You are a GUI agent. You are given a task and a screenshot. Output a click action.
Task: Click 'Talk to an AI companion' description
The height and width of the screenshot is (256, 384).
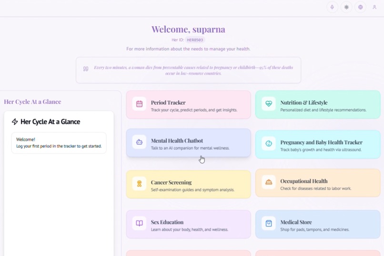point(190,148)
